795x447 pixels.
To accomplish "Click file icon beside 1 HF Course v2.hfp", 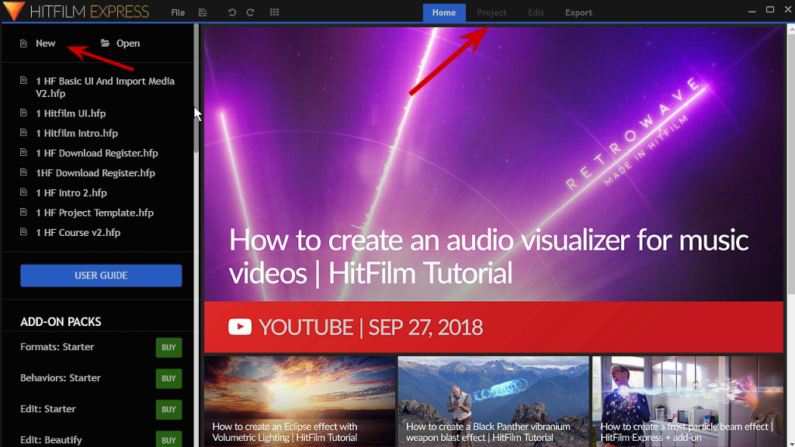I will (x=23, y=231).
